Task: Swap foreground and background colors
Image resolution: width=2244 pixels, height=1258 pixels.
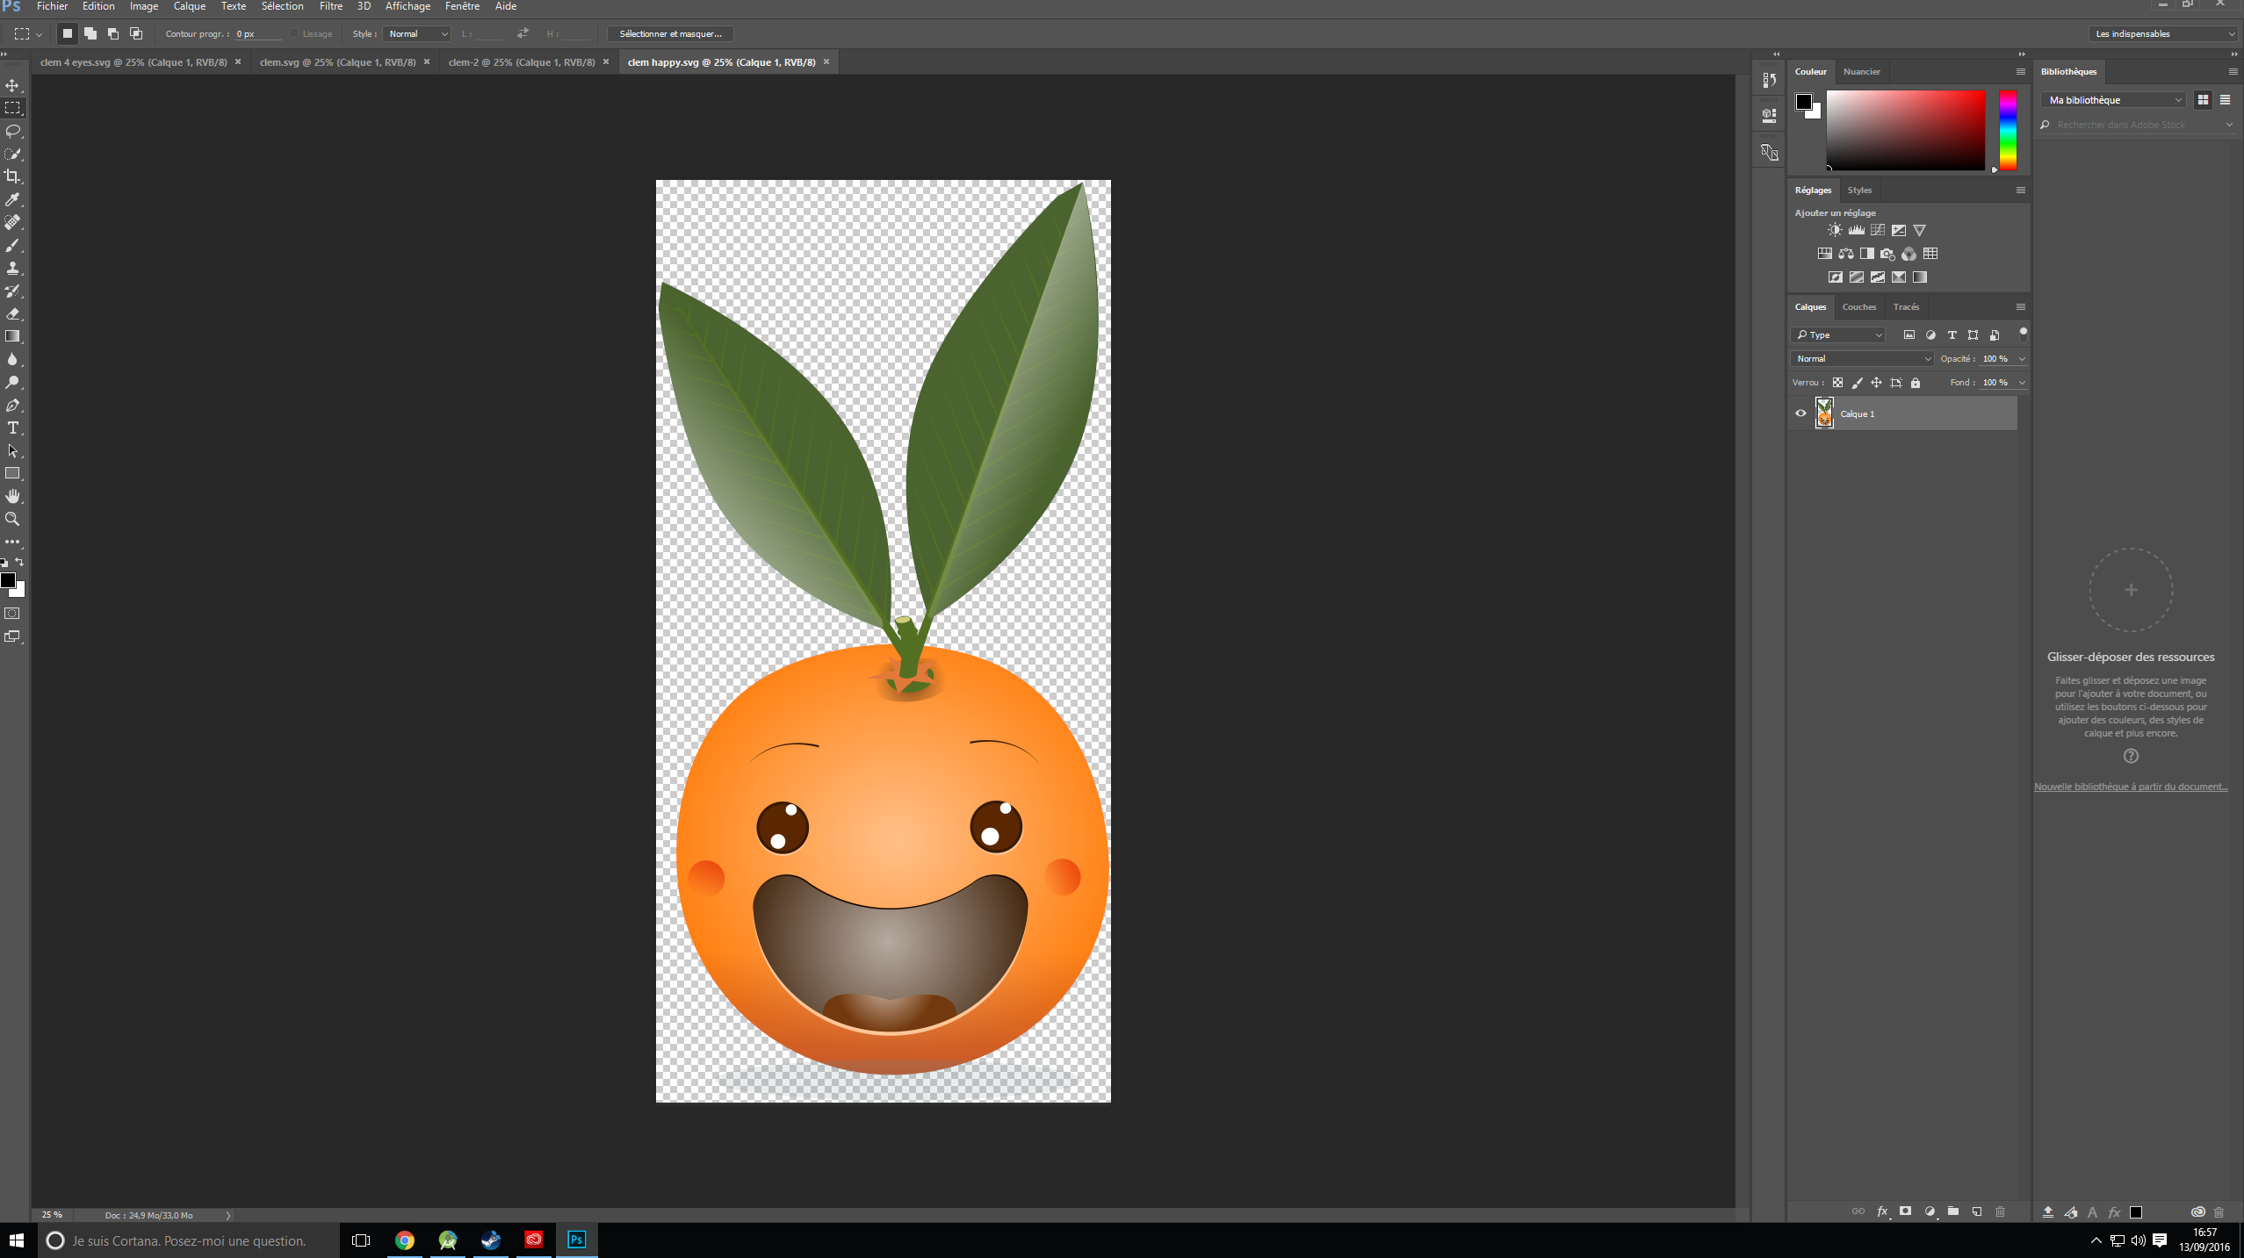Action: tap(19, 562)
